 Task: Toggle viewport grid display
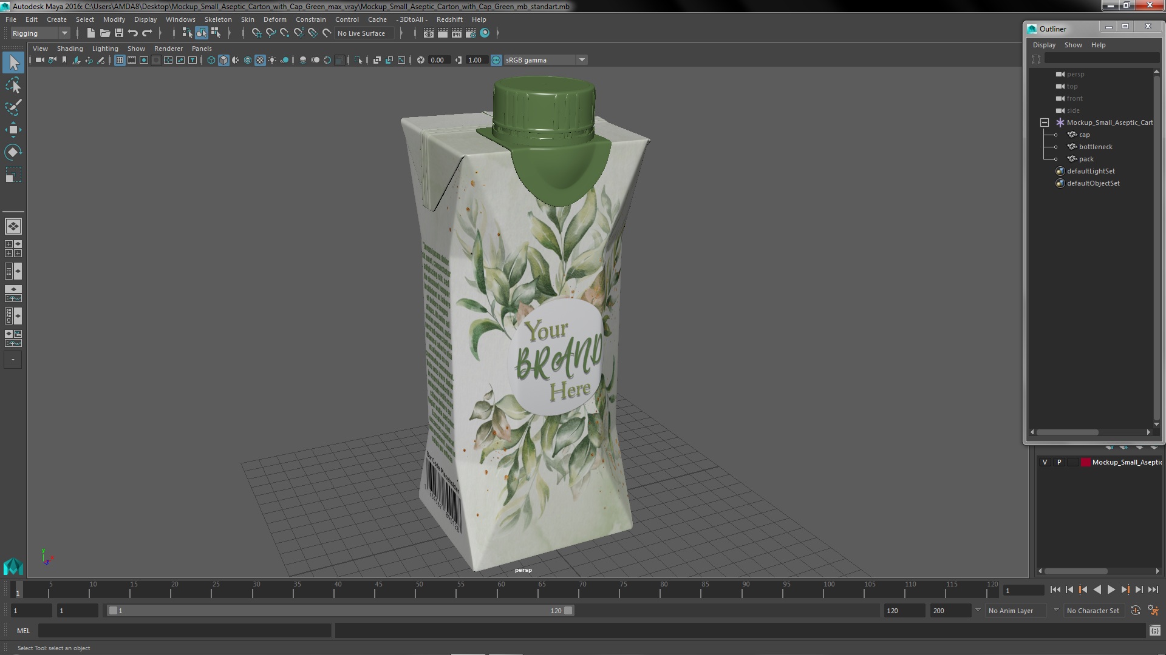(120, 60)
